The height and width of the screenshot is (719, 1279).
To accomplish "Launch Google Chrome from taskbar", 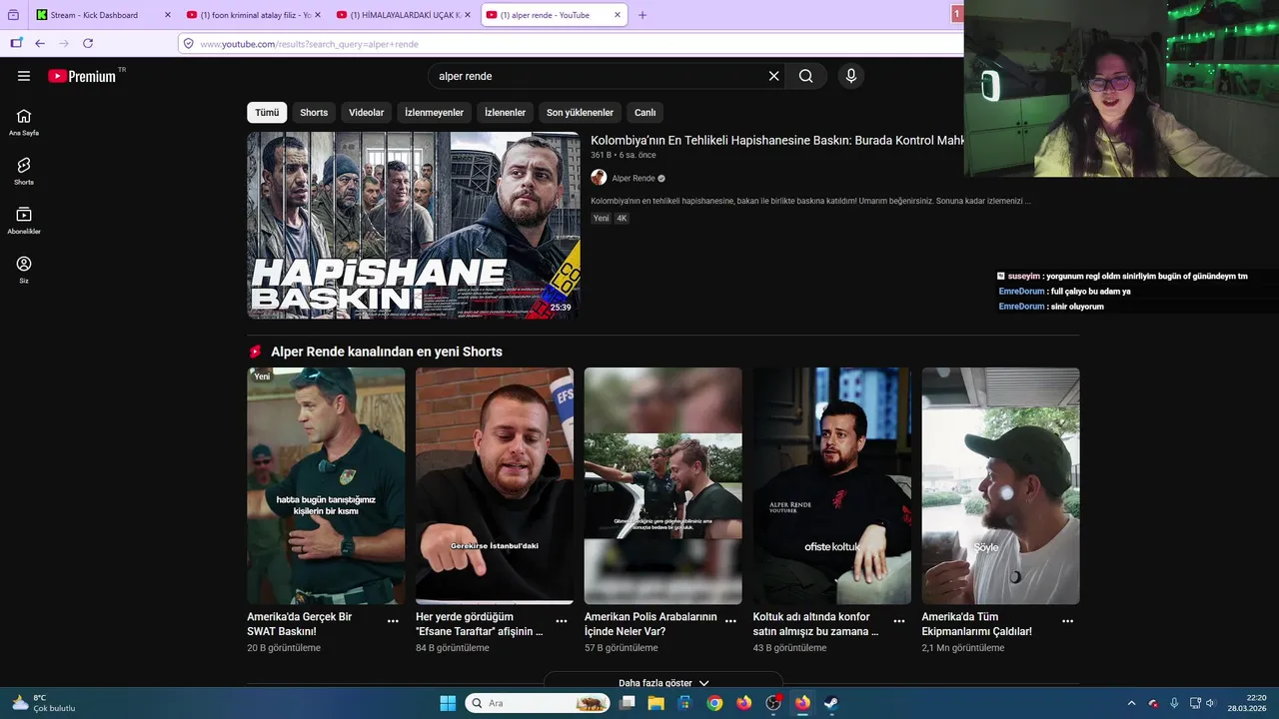I will [714, 703].
